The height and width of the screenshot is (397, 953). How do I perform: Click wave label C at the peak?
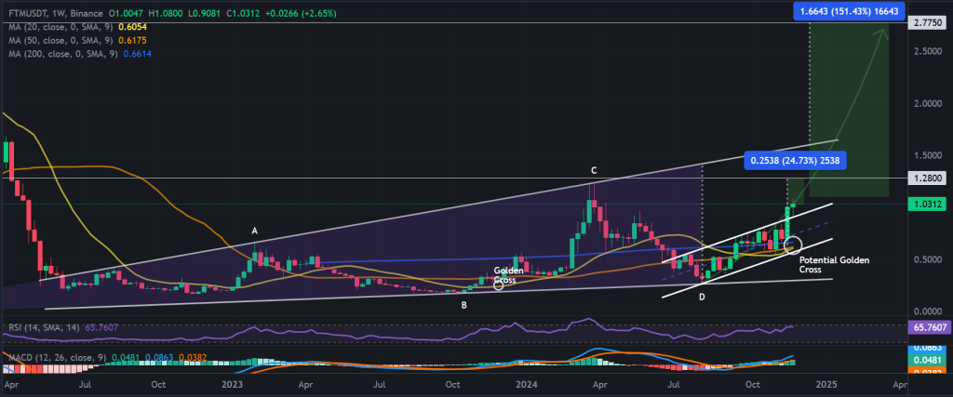[593, 171]
